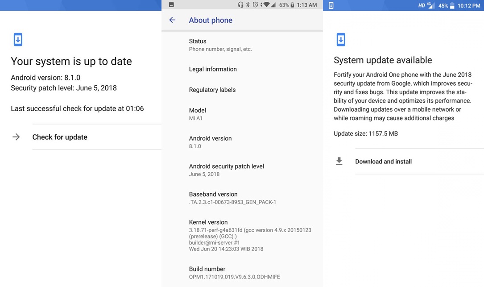Click the system update icon above 'Your system is up to date'
Image resolution: width=484 pixels, height=287 pixels.
point(18,40)
